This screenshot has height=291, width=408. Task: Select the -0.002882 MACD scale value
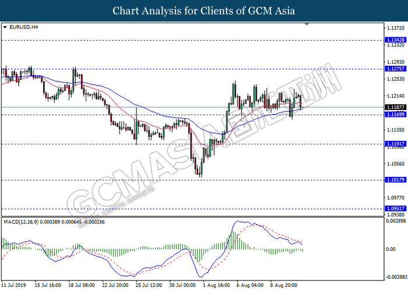pos(395,278)
